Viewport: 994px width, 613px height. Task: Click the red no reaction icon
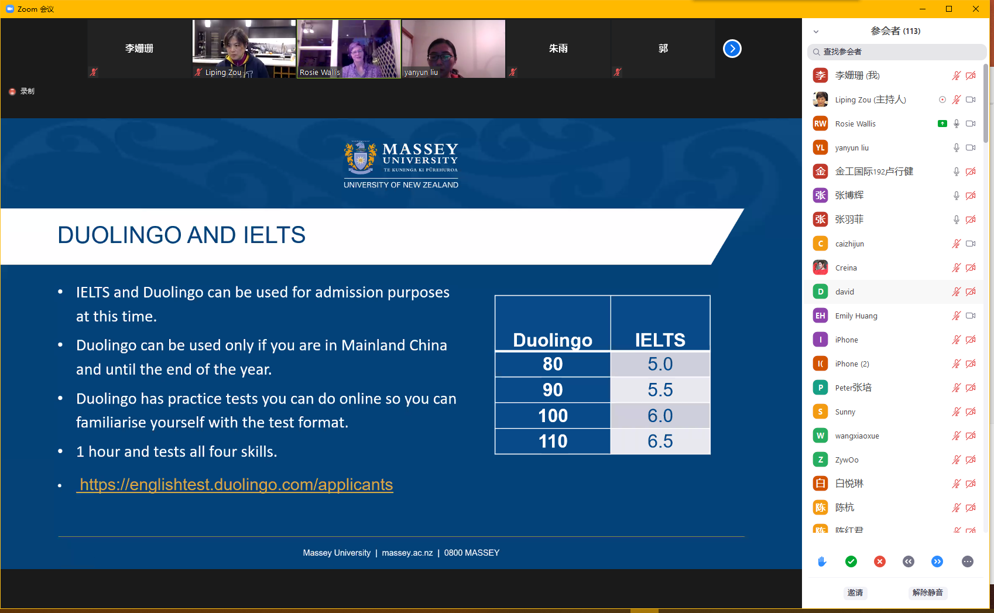(880, 561)
